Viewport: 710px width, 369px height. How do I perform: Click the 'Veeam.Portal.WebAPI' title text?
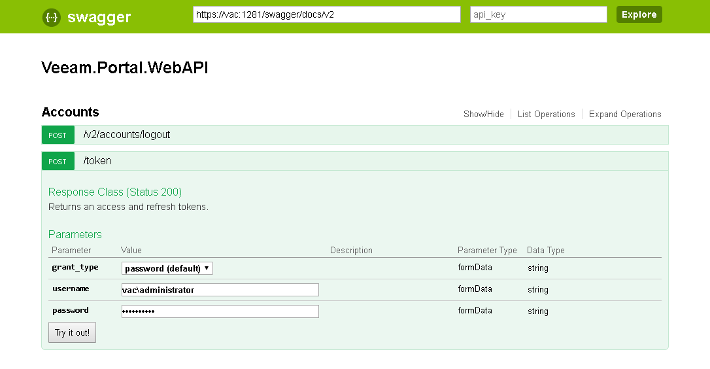point(124,67)
